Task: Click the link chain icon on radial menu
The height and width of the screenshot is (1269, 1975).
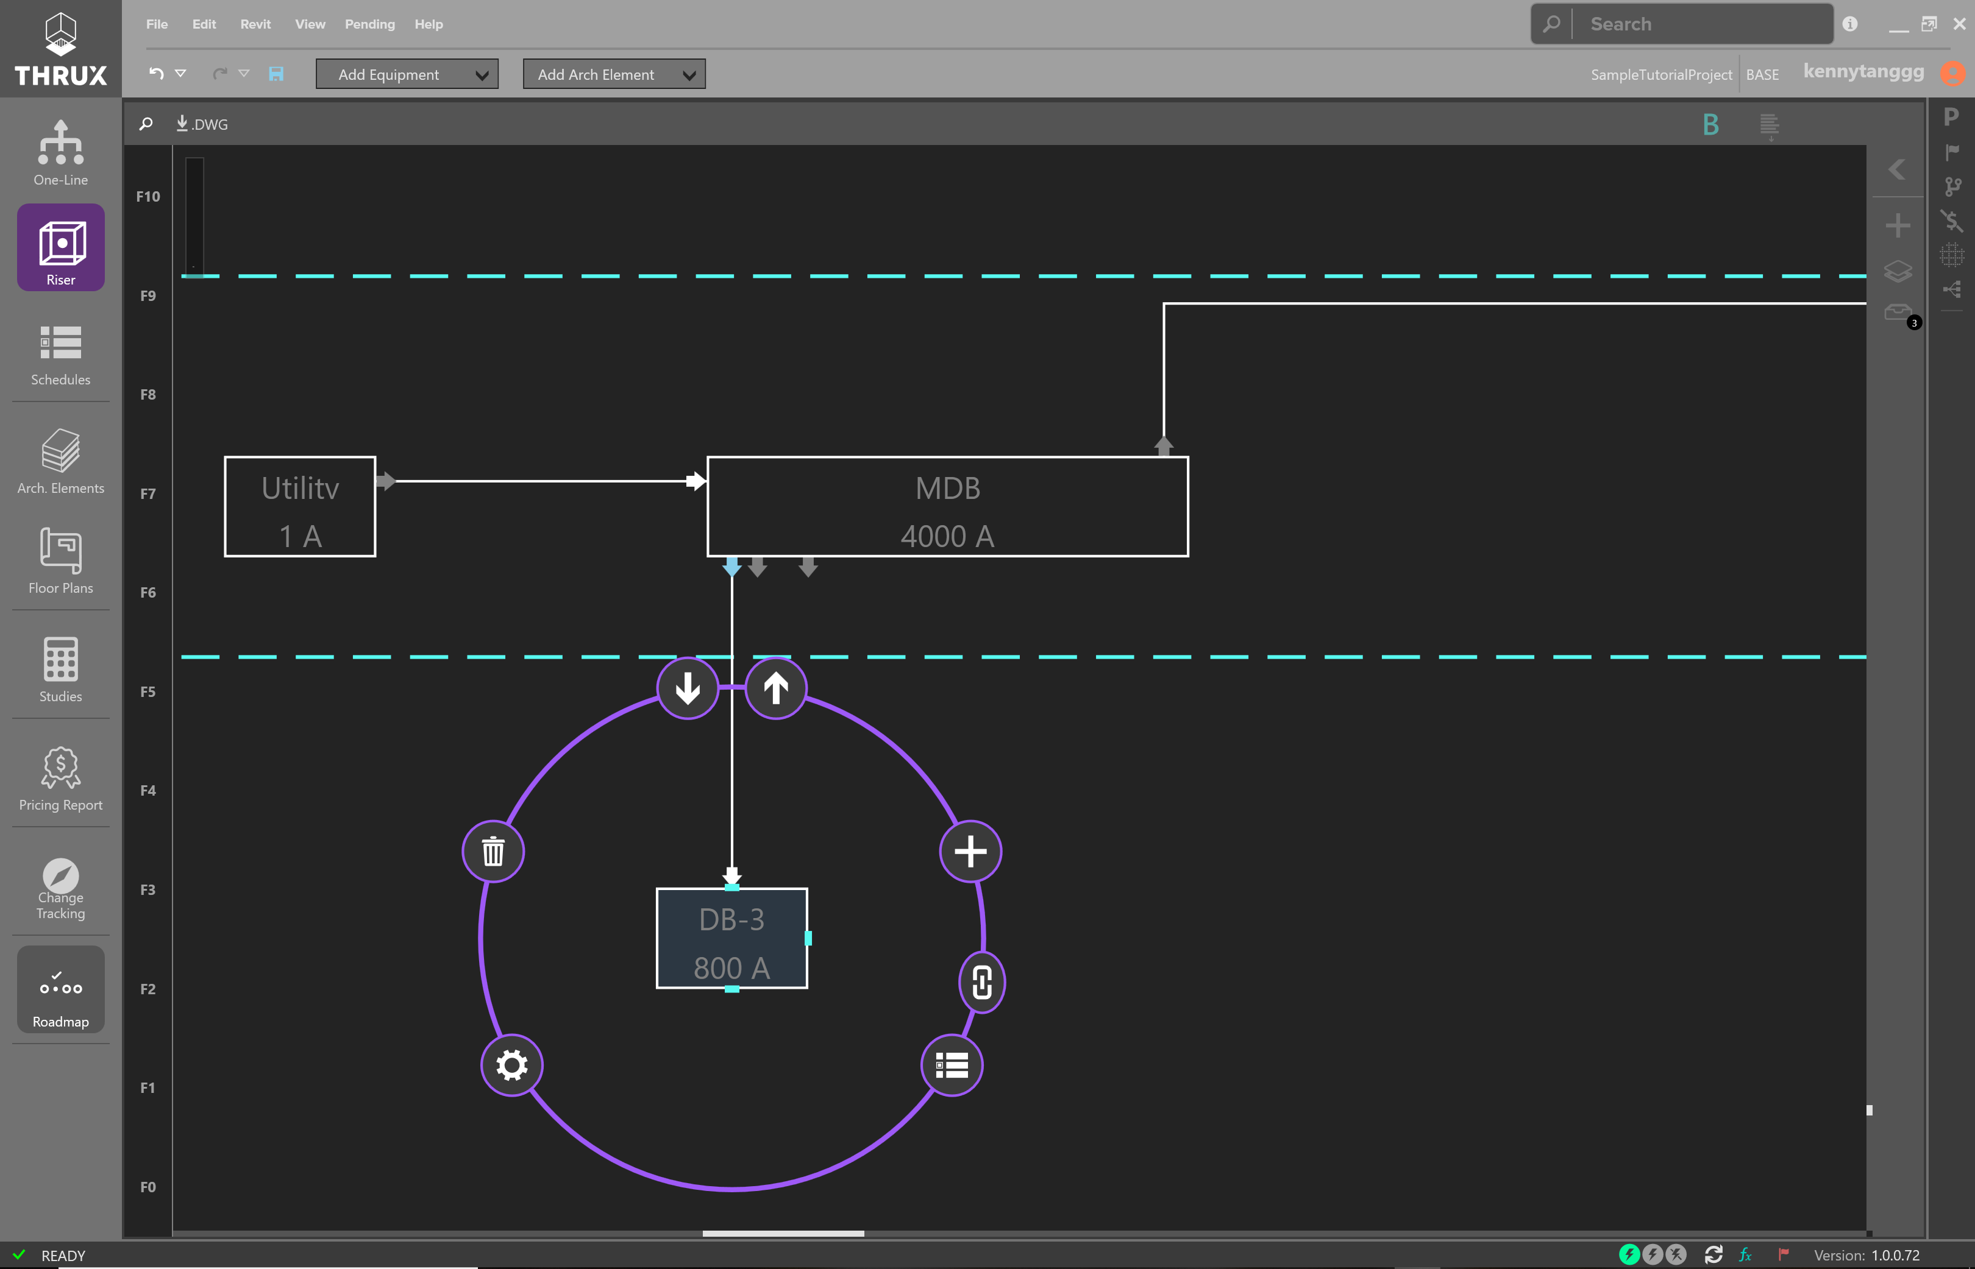Action: (x=982, y=982)
